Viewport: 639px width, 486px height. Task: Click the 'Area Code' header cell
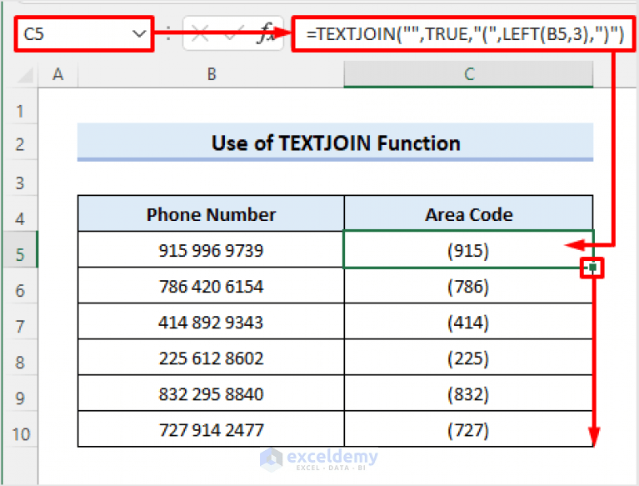tap(469, 214)
